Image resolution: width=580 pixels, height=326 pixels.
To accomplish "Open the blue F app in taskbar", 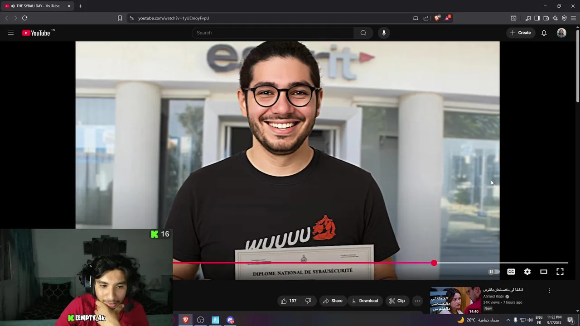I will click(215, 320).
